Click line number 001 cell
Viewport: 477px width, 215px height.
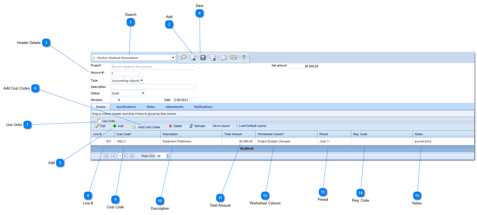click(103, 141)
